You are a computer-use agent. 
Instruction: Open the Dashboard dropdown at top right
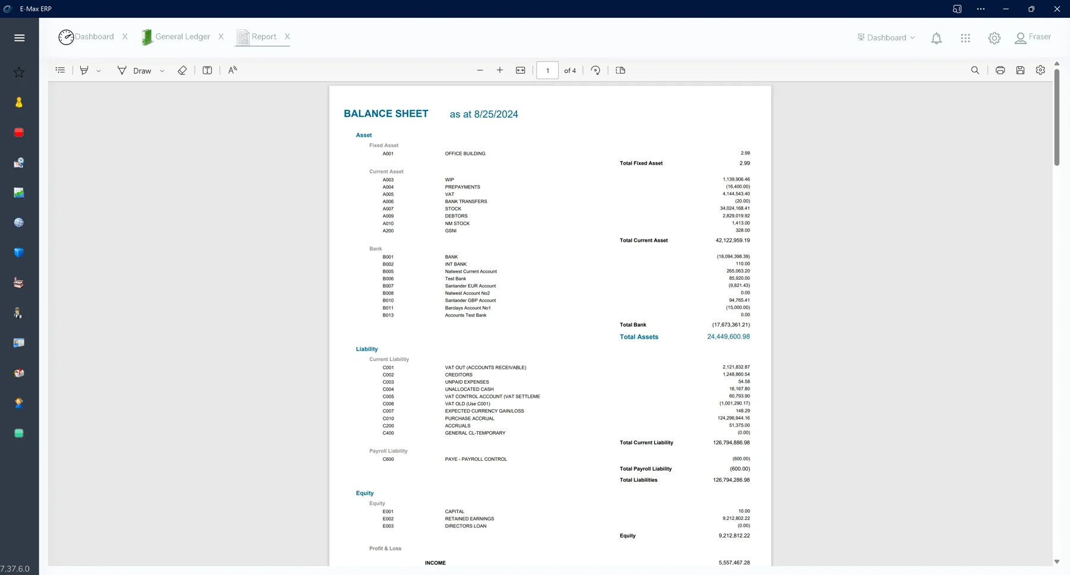pos(886,37)
